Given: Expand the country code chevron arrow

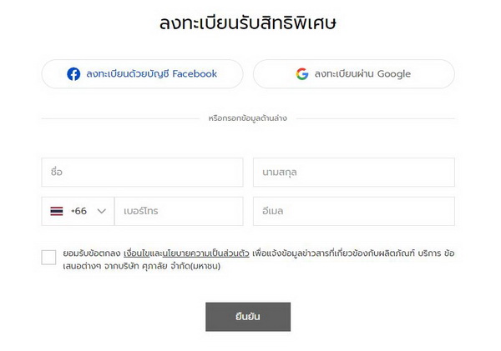Looking at the screenshot, I should (x=102, y=211).
